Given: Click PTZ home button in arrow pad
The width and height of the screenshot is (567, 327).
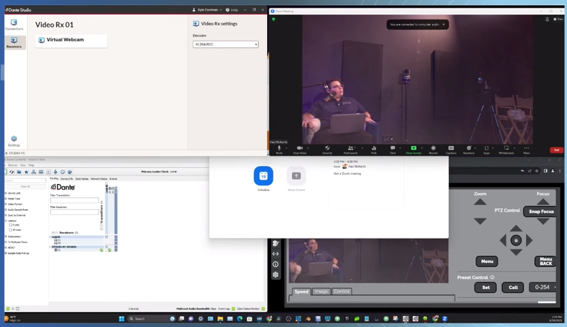Looking at the screenshot, I should click(516, 240).
